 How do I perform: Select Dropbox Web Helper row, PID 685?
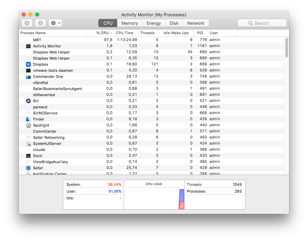[x=152, y=58]
